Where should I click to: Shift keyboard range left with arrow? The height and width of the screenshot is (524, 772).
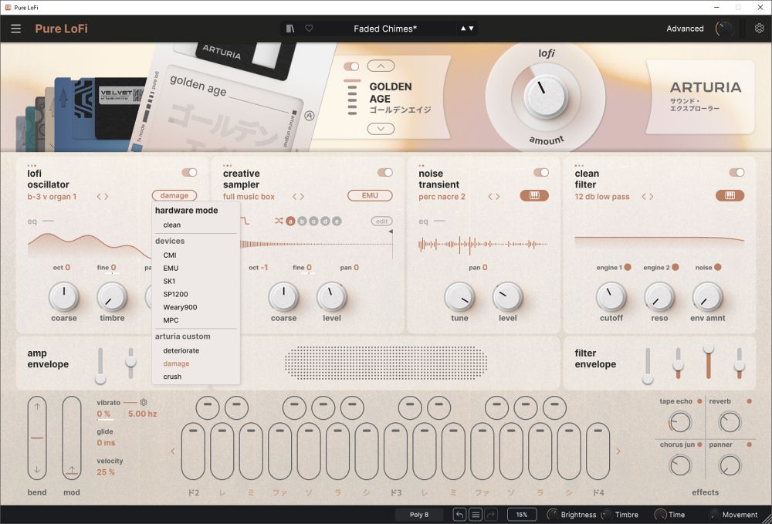[173, 451]
